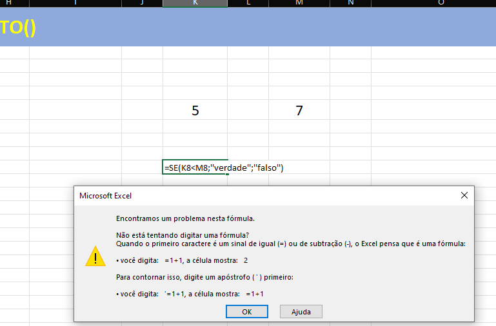This screenshot has width=496, height=326.
Task: Click the 'Para contornar isso' apostrophe hint line
Action: pos(204,277)
